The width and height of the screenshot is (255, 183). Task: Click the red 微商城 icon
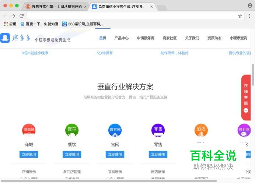(x=29, y=130)
